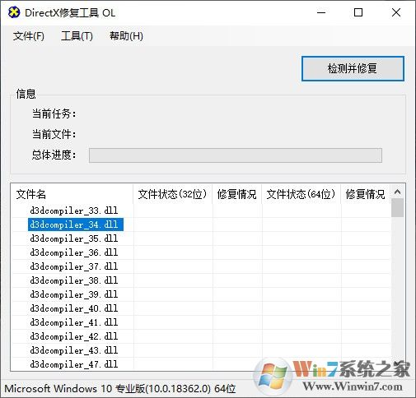Select the highlighted d3dcompiler_34.dll entry
This screenshot has width=416, height=398.
tap(76, 224)
